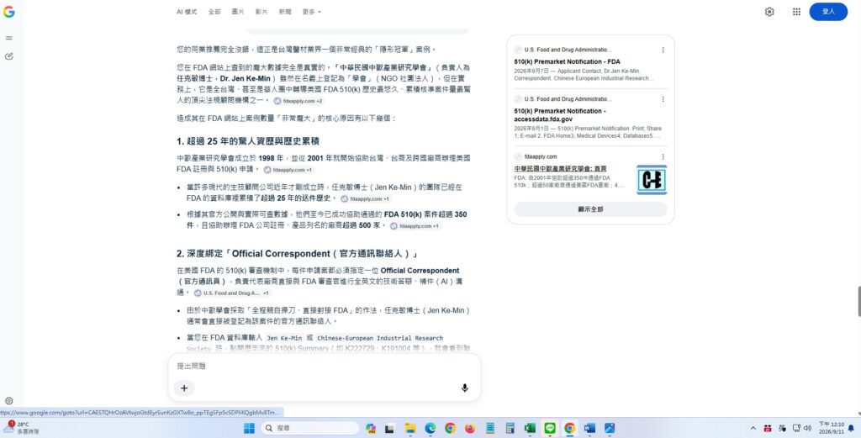The width and height of the screenshot is (861, 438).
Task: Click the Windows taskbar 搜尋 search box
Action: click(309, 428)
